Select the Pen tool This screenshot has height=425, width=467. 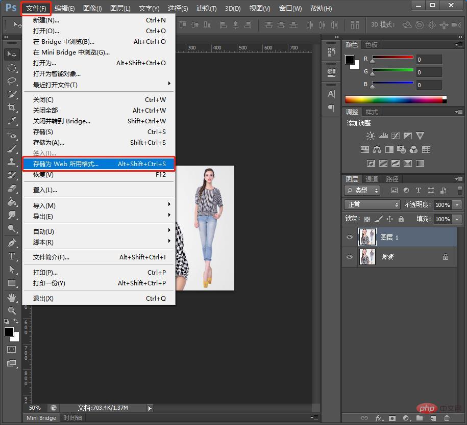coord(11,243)
